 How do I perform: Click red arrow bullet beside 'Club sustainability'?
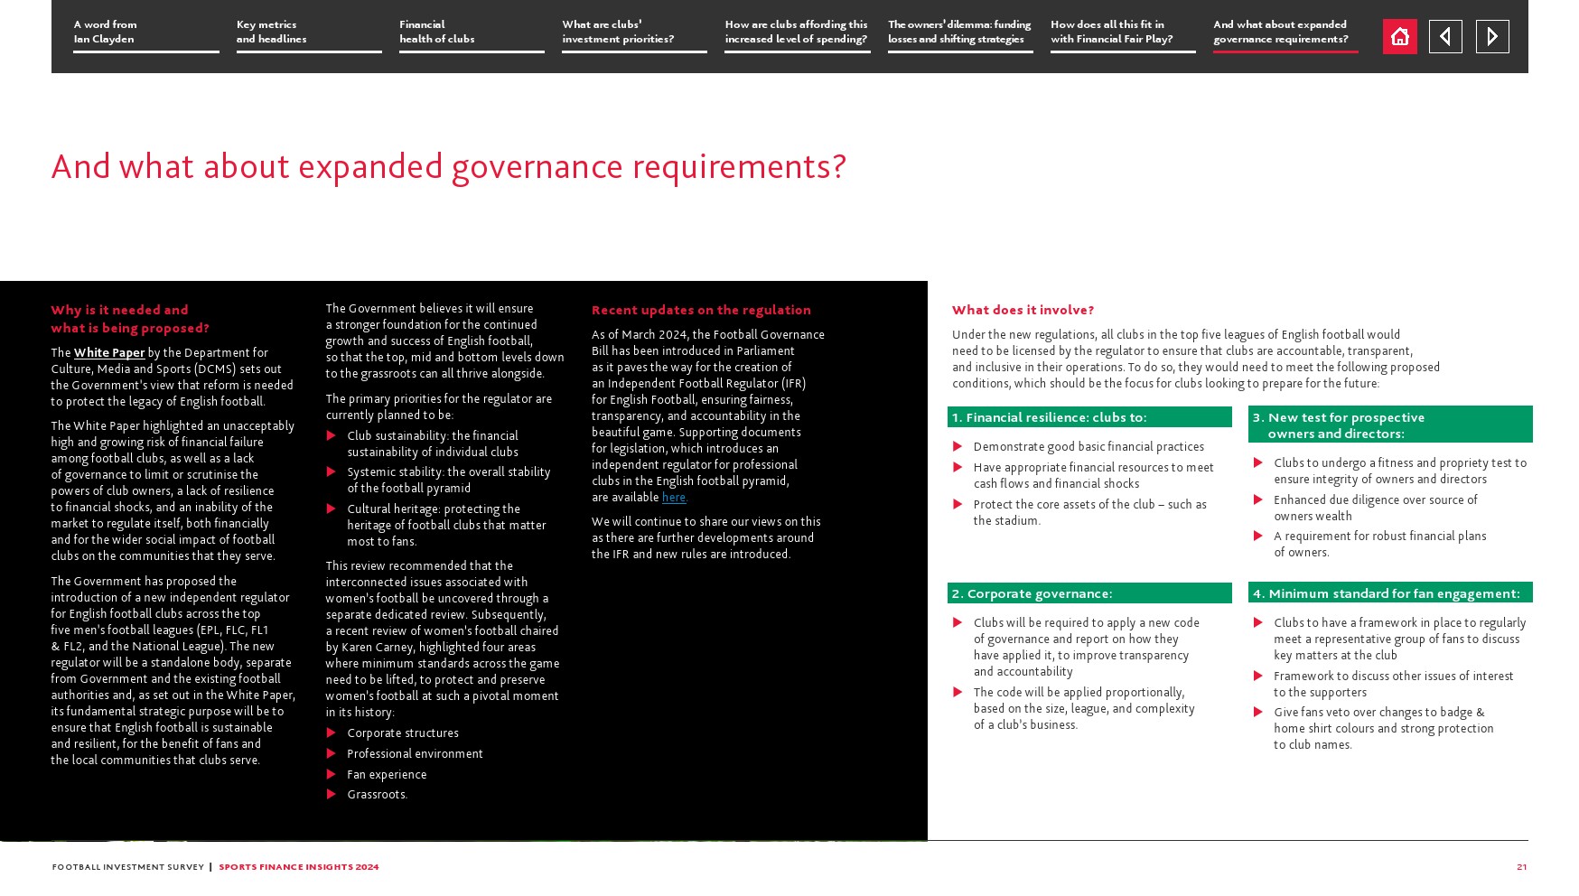[331, 436]
